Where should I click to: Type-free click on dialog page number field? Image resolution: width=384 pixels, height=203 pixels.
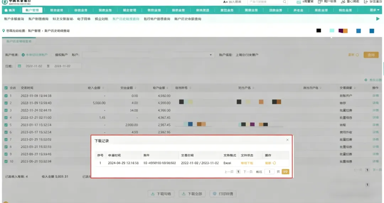pyautogui.click(x=270, y=172)
